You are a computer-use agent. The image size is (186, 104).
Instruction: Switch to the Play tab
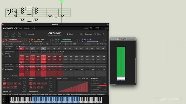[x=82, y=34]
